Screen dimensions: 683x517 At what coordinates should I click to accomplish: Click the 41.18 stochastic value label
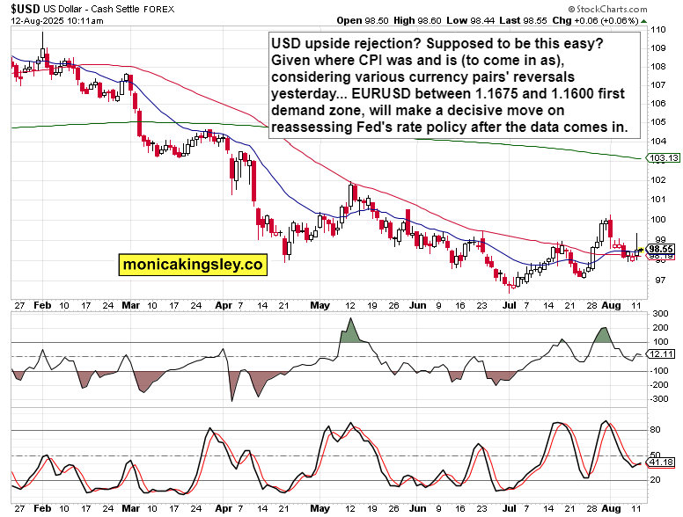[660, 462]
